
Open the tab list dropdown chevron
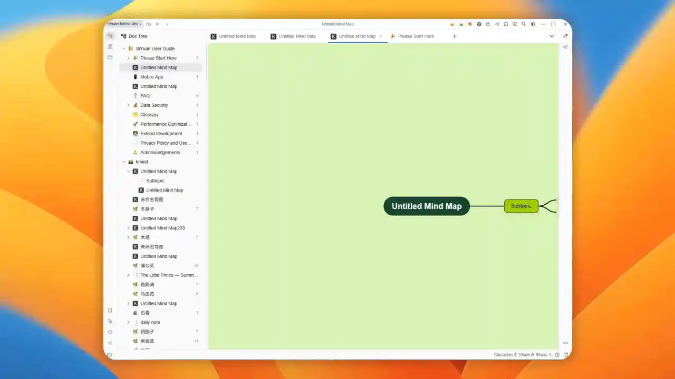tap(552, 36)
